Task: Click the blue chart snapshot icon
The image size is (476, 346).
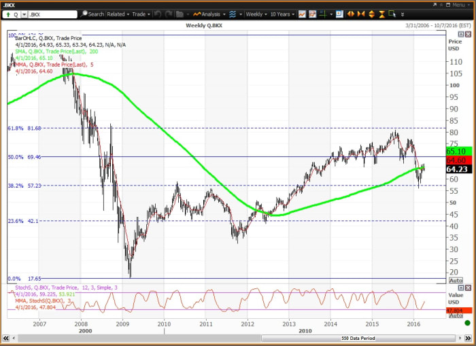Action: click(340, 14)
